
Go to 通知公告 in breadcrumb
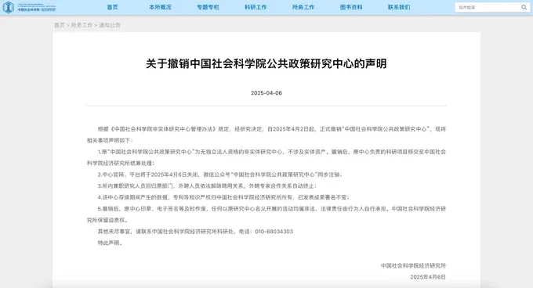[110, 25]
